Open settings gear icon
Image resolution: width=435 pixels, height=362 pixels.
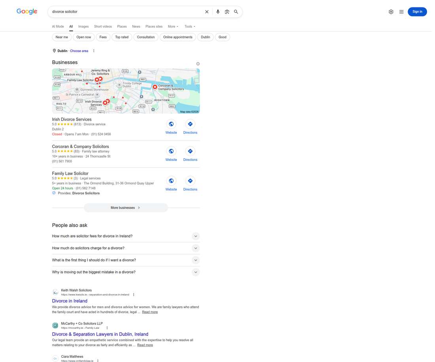point(391,11)
